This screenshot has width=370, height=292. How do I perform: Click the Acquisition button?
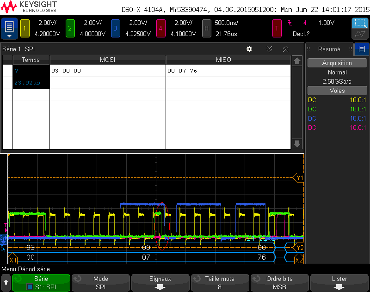pos(337,63)
